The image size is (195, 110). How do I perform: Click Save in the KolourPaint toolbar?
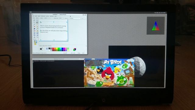coord(42,18)
